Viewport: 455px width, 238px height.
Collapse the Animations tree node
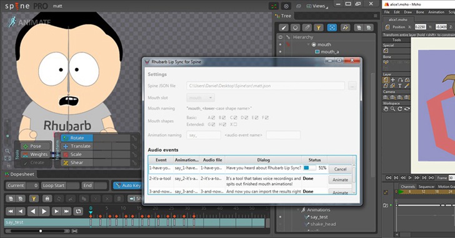[x=297, y=210]
